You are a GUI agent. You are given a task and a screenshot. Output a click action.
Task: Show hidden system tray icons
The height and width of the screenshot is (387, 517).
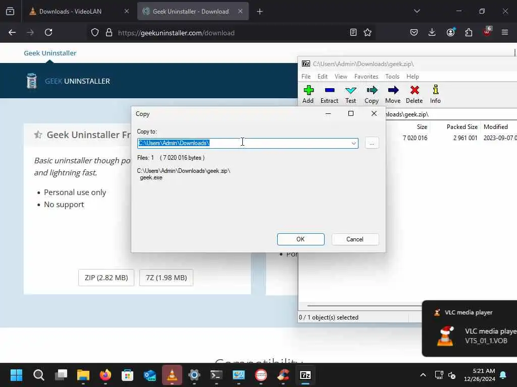tap(423, 375)
